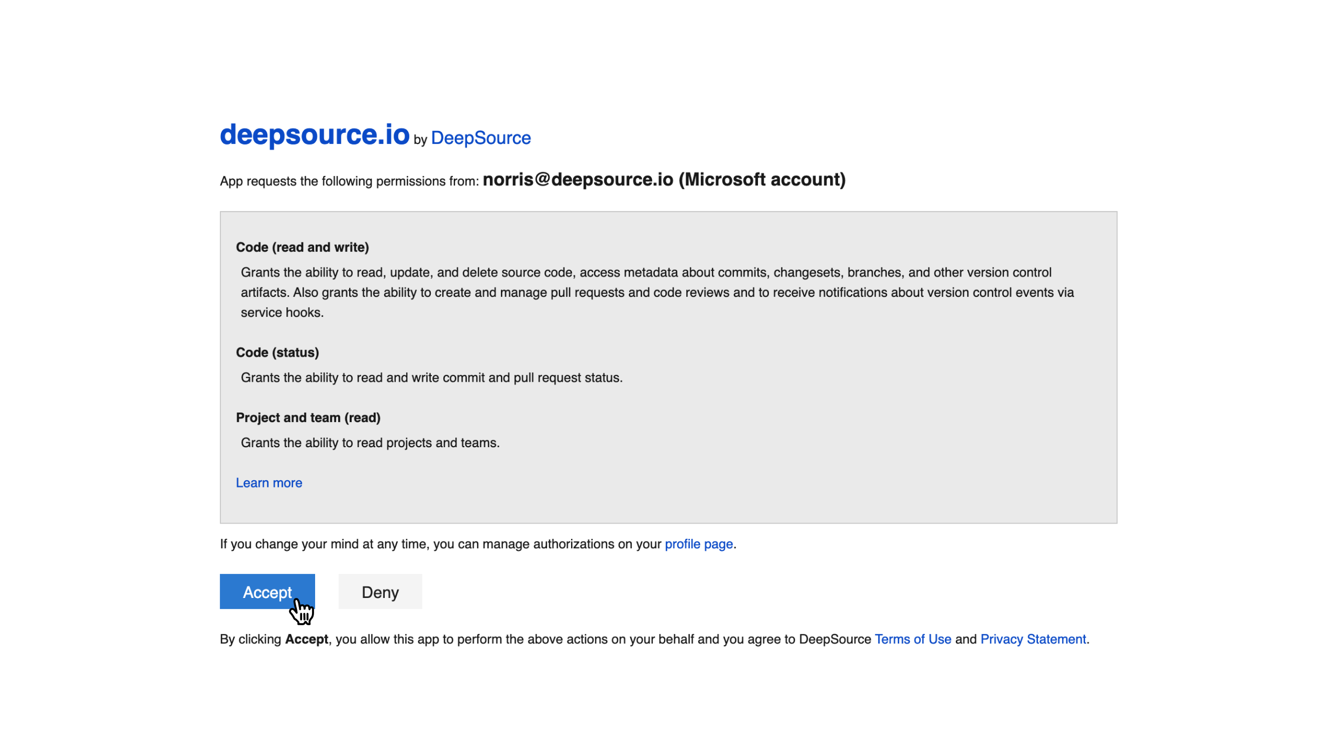Click the source code permission description paragraph
Screen dimensions: 1340x754
(x=657, y=292)
